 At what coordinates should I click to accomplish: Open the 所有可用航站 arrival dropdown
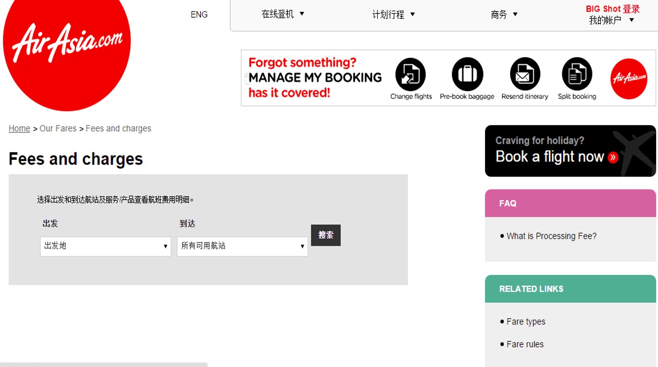coord(242,246)
